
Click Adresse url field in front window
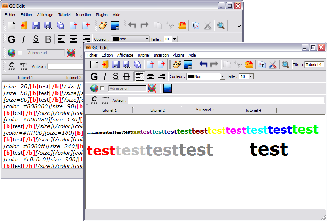pos(127,88)
